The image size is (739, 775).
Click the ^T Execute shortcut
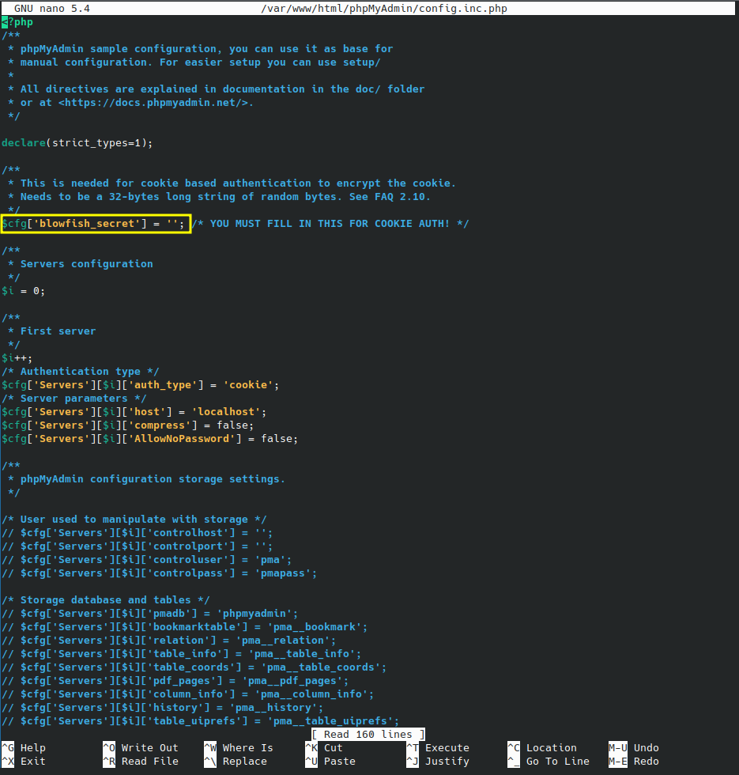pos(438,748)
